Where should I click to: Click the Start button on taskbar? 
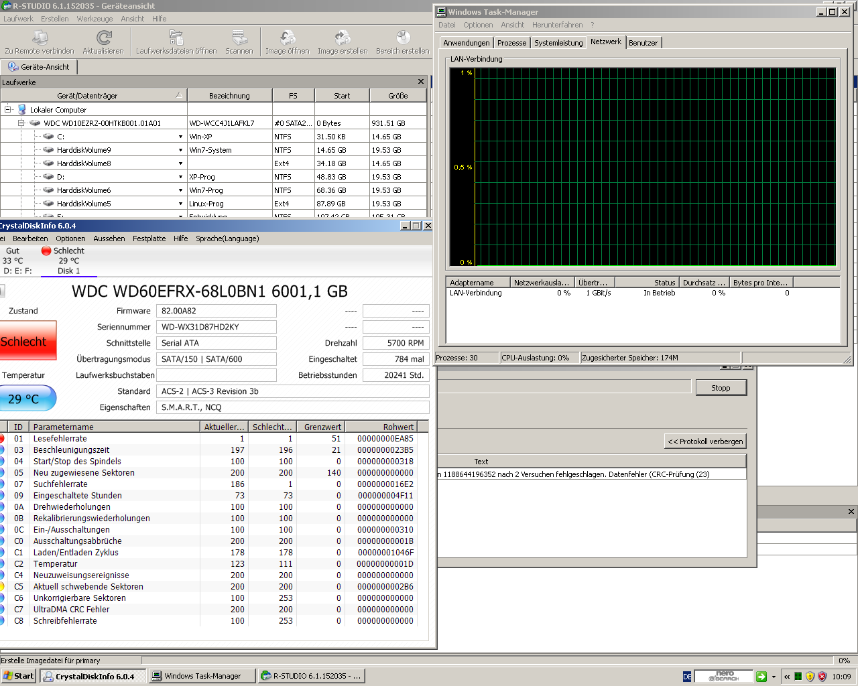(x=19, y=676)
